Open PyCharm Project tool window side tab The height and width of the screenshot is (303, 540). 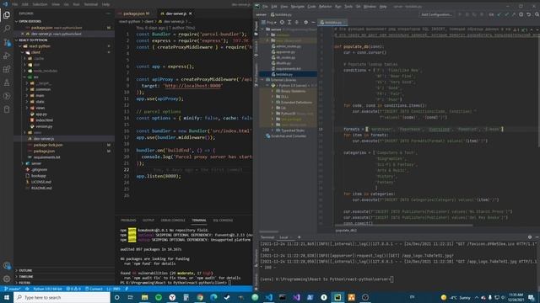tap(256, 28)
